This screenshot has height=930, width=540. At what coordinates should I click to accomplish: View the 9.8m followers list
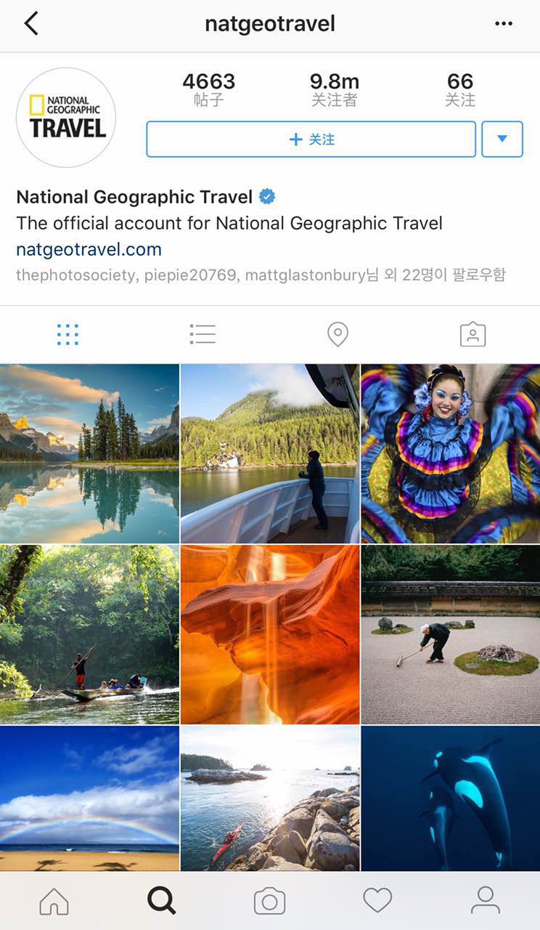tap(335, 90)
